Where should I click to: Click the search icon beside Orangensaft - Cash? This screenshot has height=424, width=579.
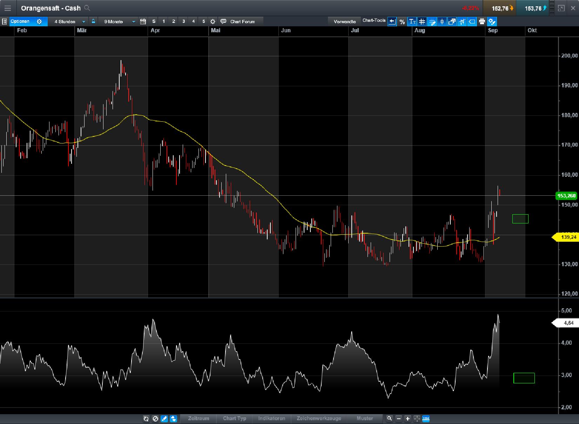(x=87, y=8)
